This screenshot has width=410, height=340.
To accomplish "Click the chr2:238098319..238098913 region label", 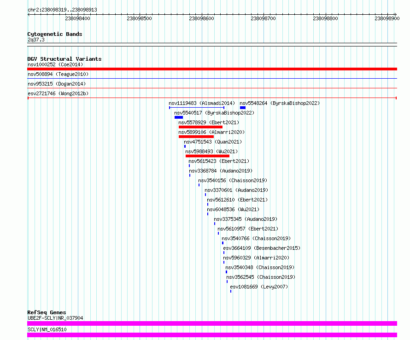I will (x=62, y=10).
